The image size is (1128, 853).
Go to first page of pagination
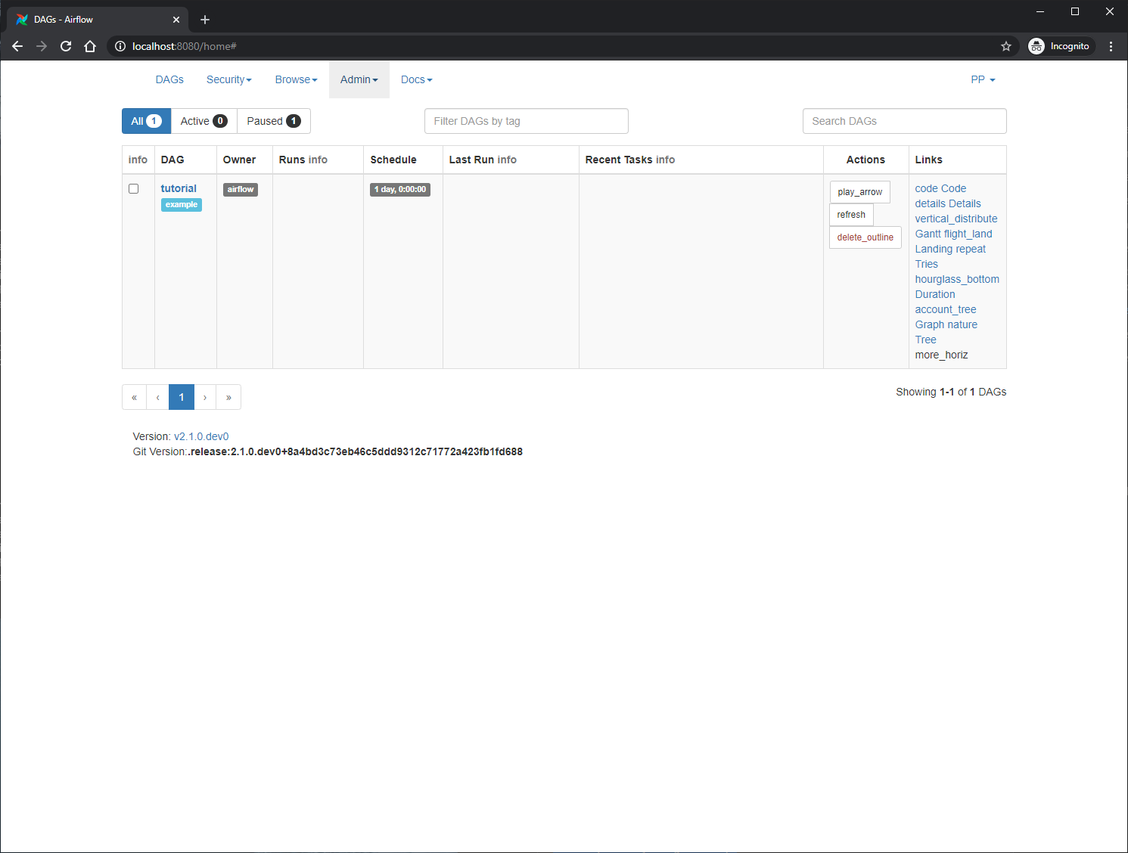(x=134, y=397)
